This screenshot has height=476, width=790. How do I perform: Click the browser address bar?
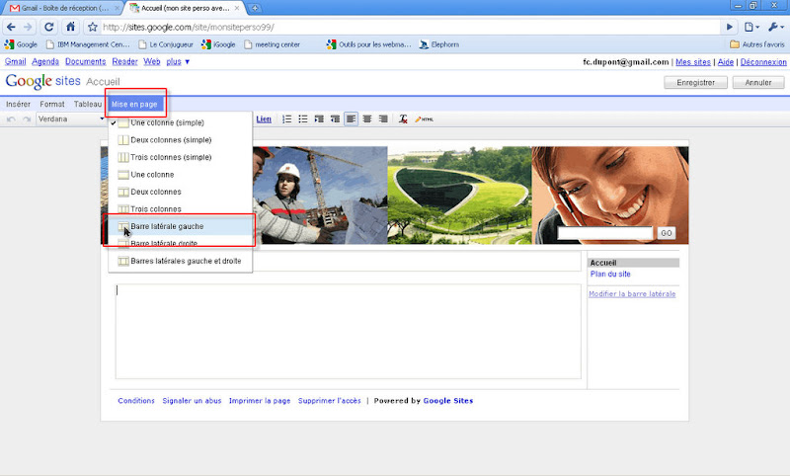(410, 28)
